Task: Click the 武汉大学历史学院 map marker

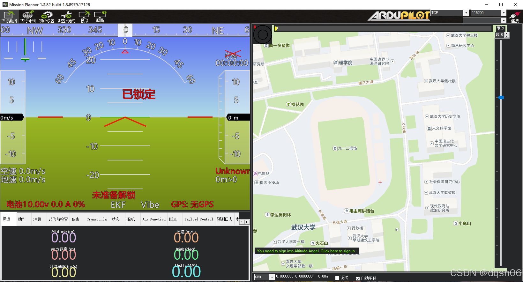Action: [427, 116]
